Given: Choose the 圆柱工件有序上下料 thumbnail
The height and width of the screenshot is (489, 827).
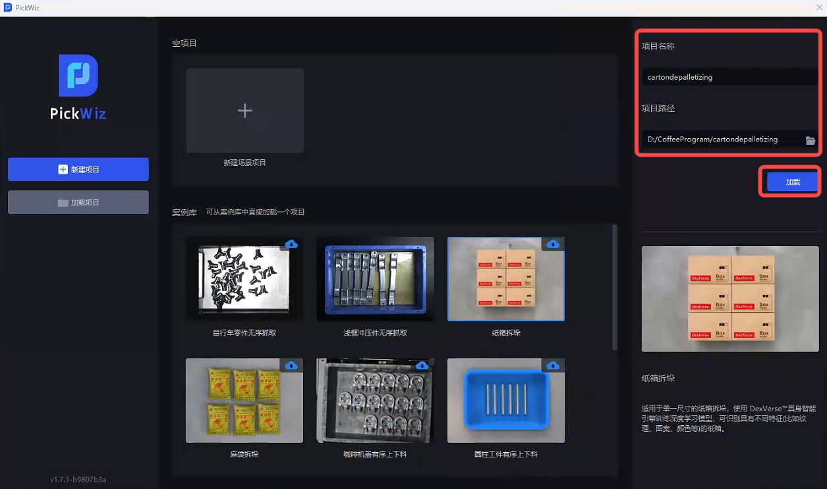Looking at the screenshot, I should (505, 401).
